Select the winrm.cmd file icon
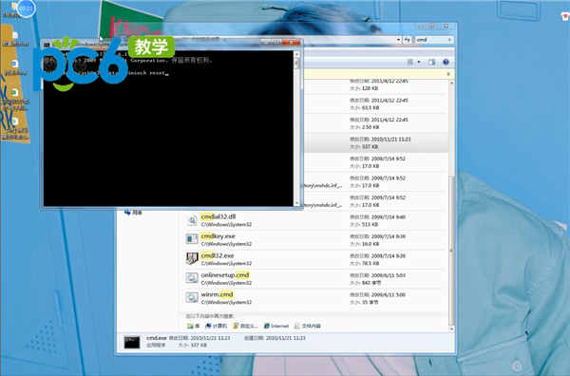 tap(192, 297)
